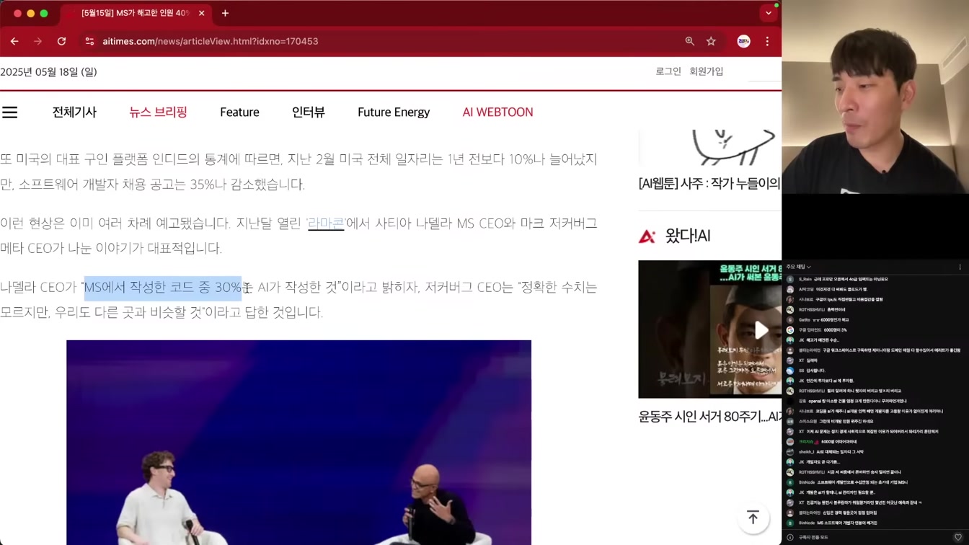Open the Chrome three-dot menu
Screen dimensions: 969x545
pyautogui.click(x=767, y=41)
